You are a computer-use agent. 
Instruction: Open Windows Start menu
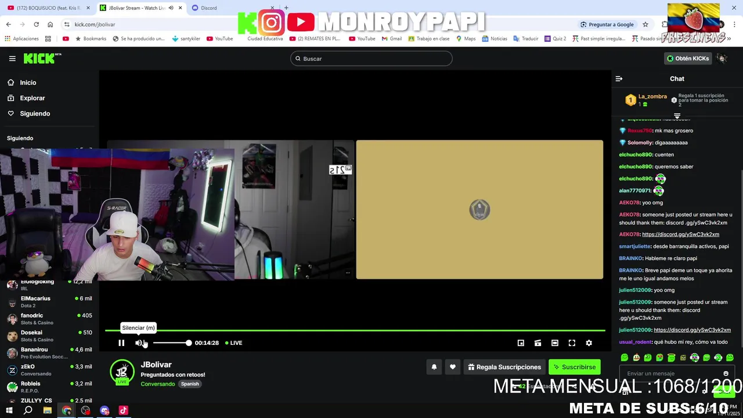pos(9,410)
